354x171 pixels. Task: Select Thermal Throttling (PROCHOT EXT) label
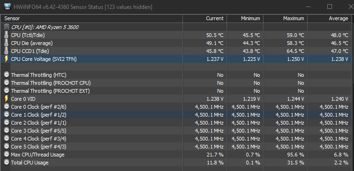[50, 91]
